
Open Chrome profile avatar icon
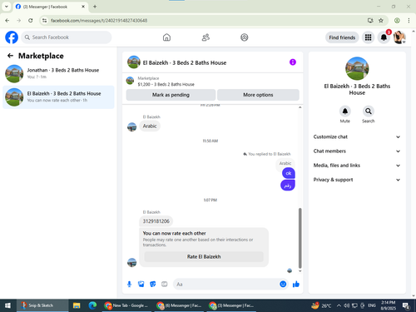point(397,21)
